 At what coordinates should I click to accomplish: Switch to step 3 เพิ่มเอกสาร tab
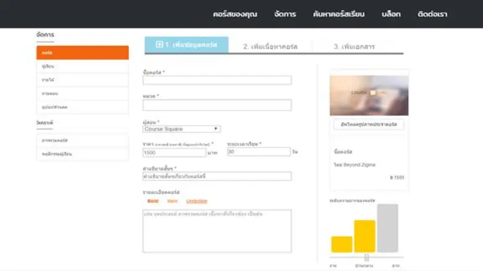coord(354,46)
